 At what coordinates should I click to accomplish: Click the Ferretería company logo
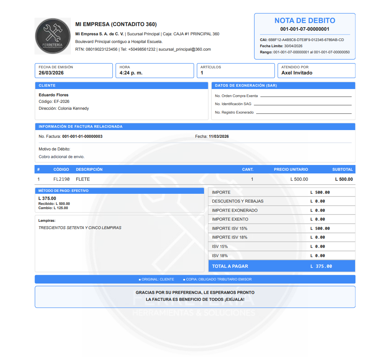(53, 36)
